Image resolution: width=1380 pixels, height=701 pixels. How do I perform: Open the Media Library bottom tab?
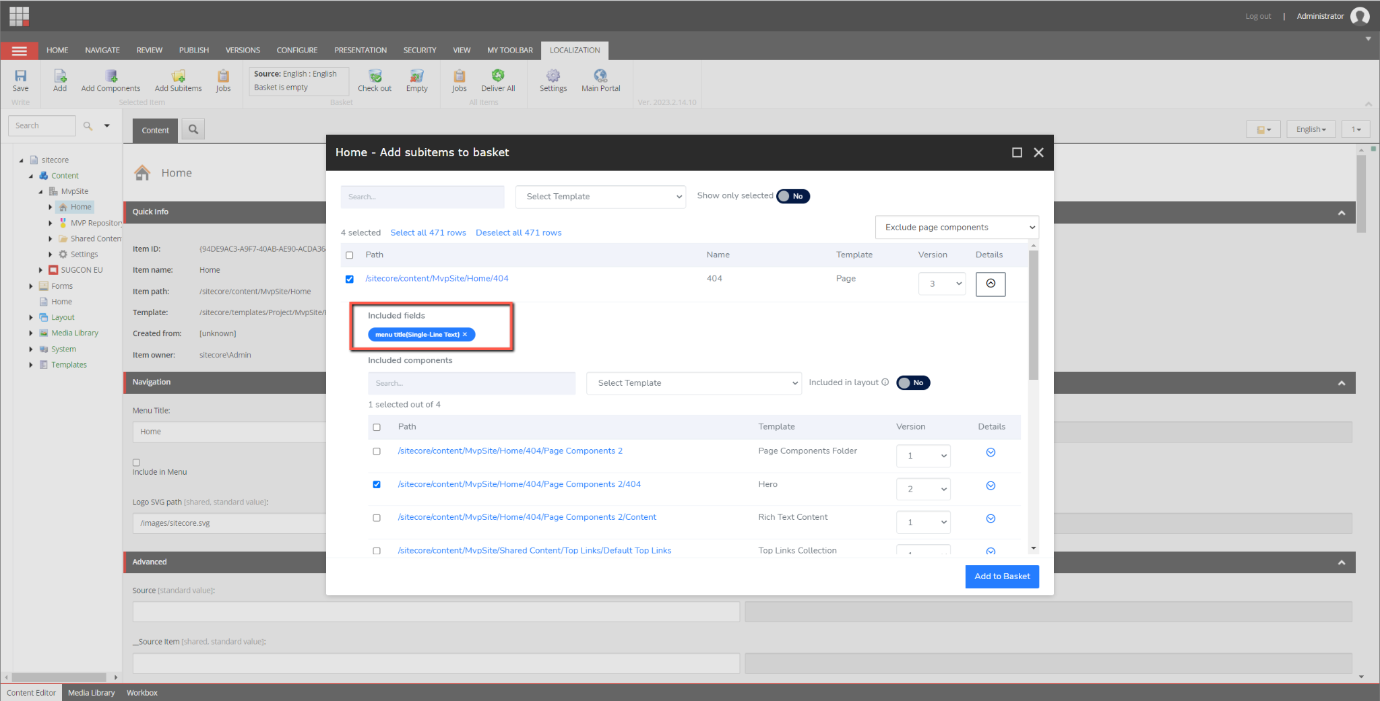[92, 693]
